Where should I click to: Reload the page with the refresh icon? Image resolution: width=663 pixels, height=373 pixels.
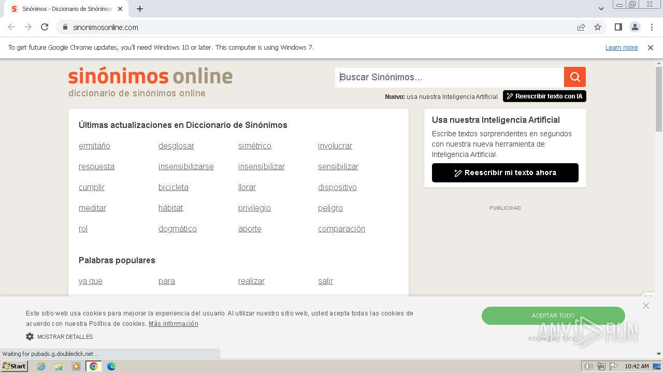tap(45, 27)
